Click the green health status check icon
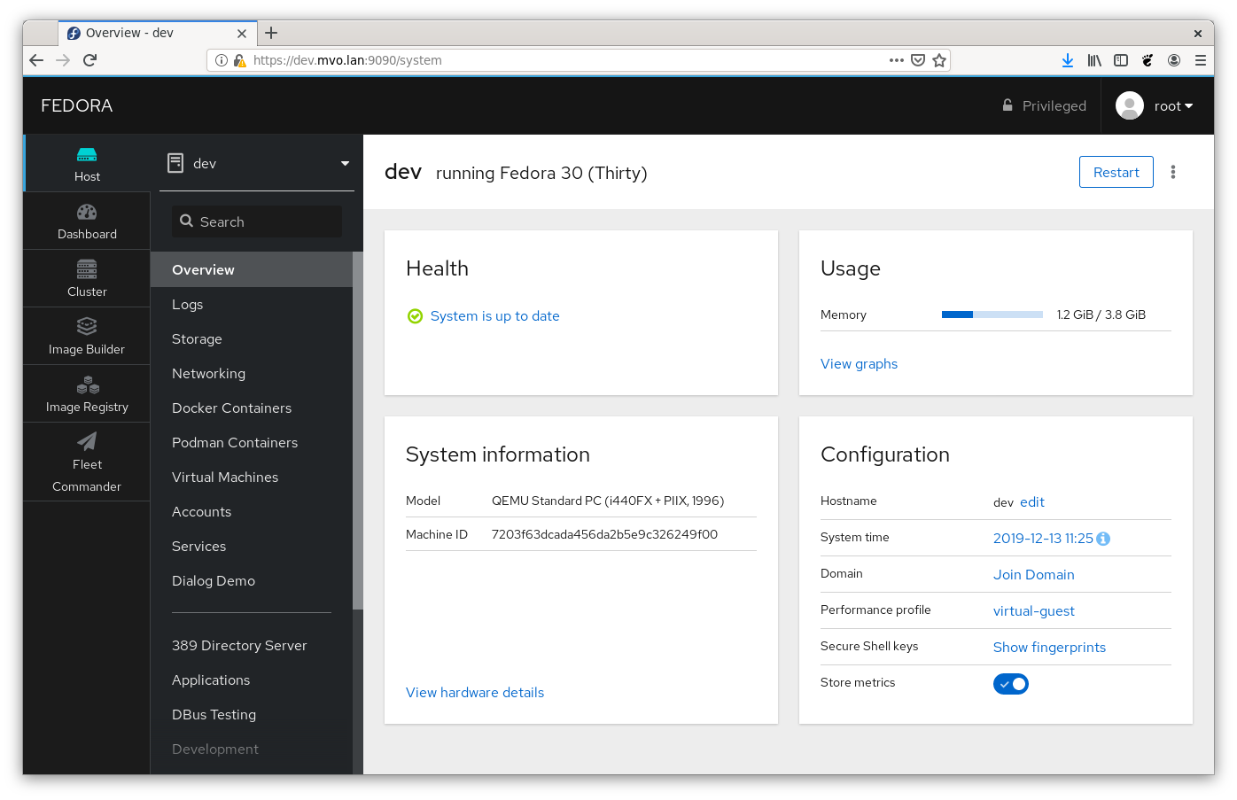1237x800 pixels. click(415, 316)
